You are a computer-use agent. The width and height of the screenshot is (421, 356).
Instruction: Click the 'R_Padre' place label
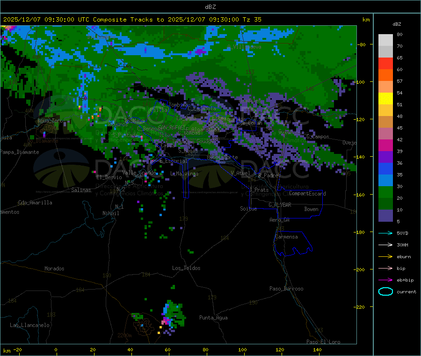point(268,175)
